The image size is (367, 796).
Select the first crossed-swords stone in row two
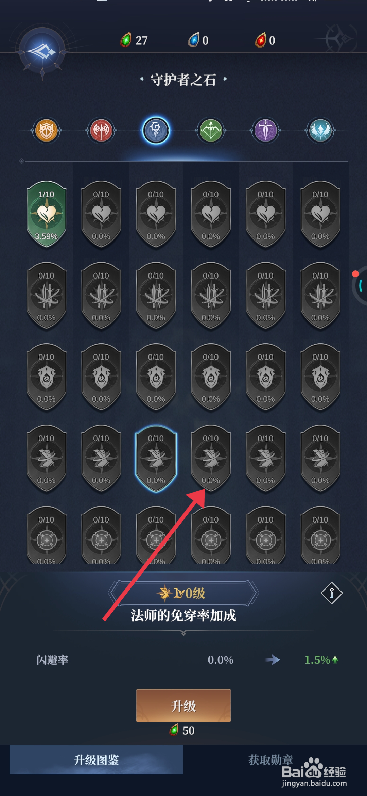47,295
